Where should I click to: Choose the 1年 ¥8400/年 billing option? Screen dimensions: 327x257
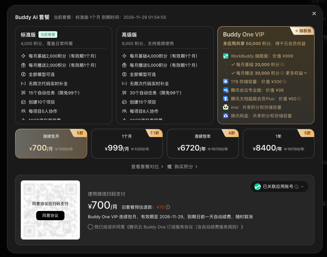278,144
